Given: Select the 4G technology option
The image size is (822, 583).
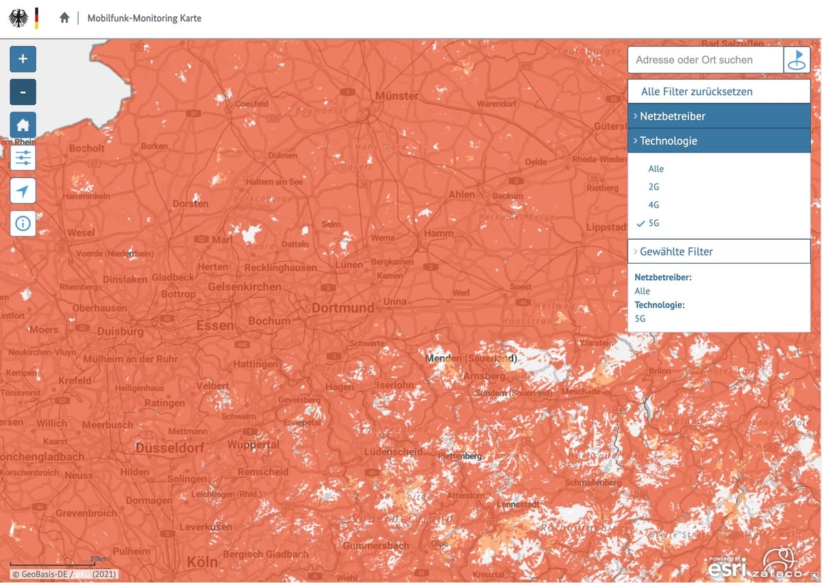Looking at the screenshot, I should point(653,205).
